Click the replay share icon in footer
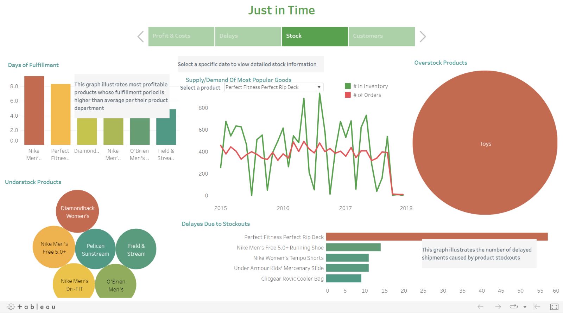The image size is (563, 313). pos(514,306)
